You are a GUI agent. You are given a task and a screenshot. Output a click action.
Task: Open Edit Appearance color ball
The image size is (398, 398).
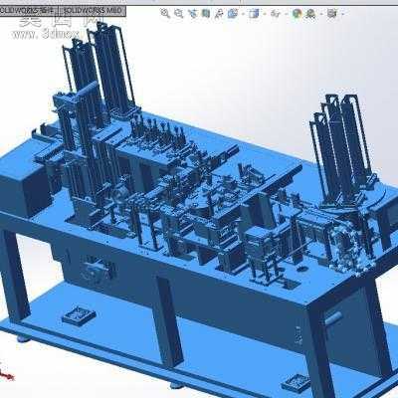[x=297, y=14]
